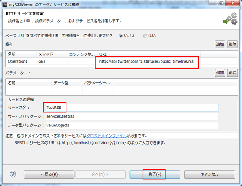Click the データ型パッケージ valueObjects field
This screenshot has width=242, height=186.
point(132,125)
